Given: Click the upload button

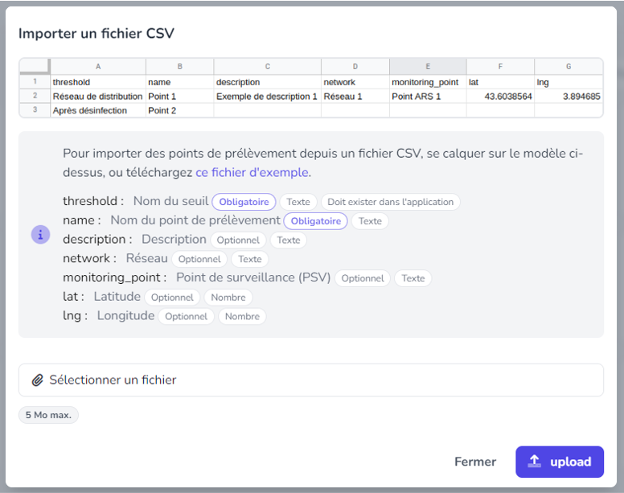Looking at the screenshot, I should pos(560,462).
